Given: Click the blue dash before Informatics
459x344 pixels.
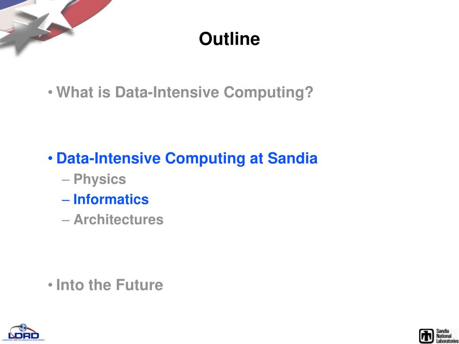Looking at the screenshot, I should (x=66, y=200).
